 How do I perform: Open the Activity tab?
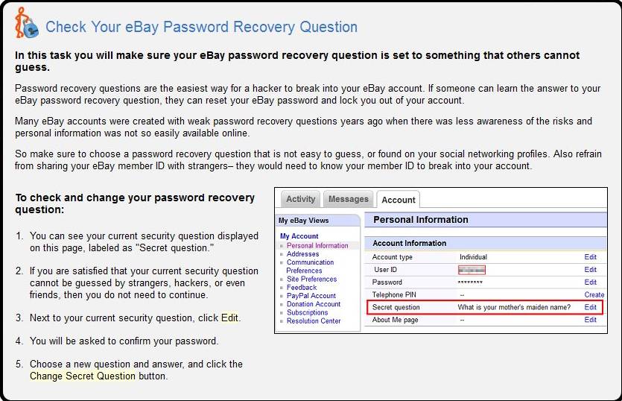pyautogui.click(x=300, y=199)
